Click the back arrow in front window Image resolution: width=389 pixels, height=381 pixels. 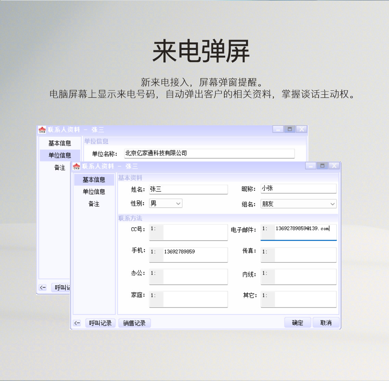77,323
